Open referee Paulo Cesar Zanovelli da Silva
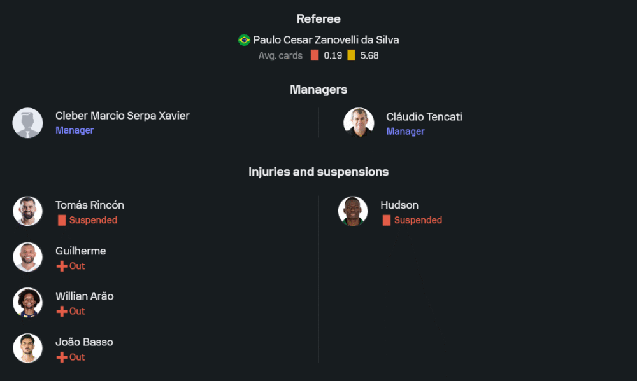637x381 pixels. coord(326,40)
